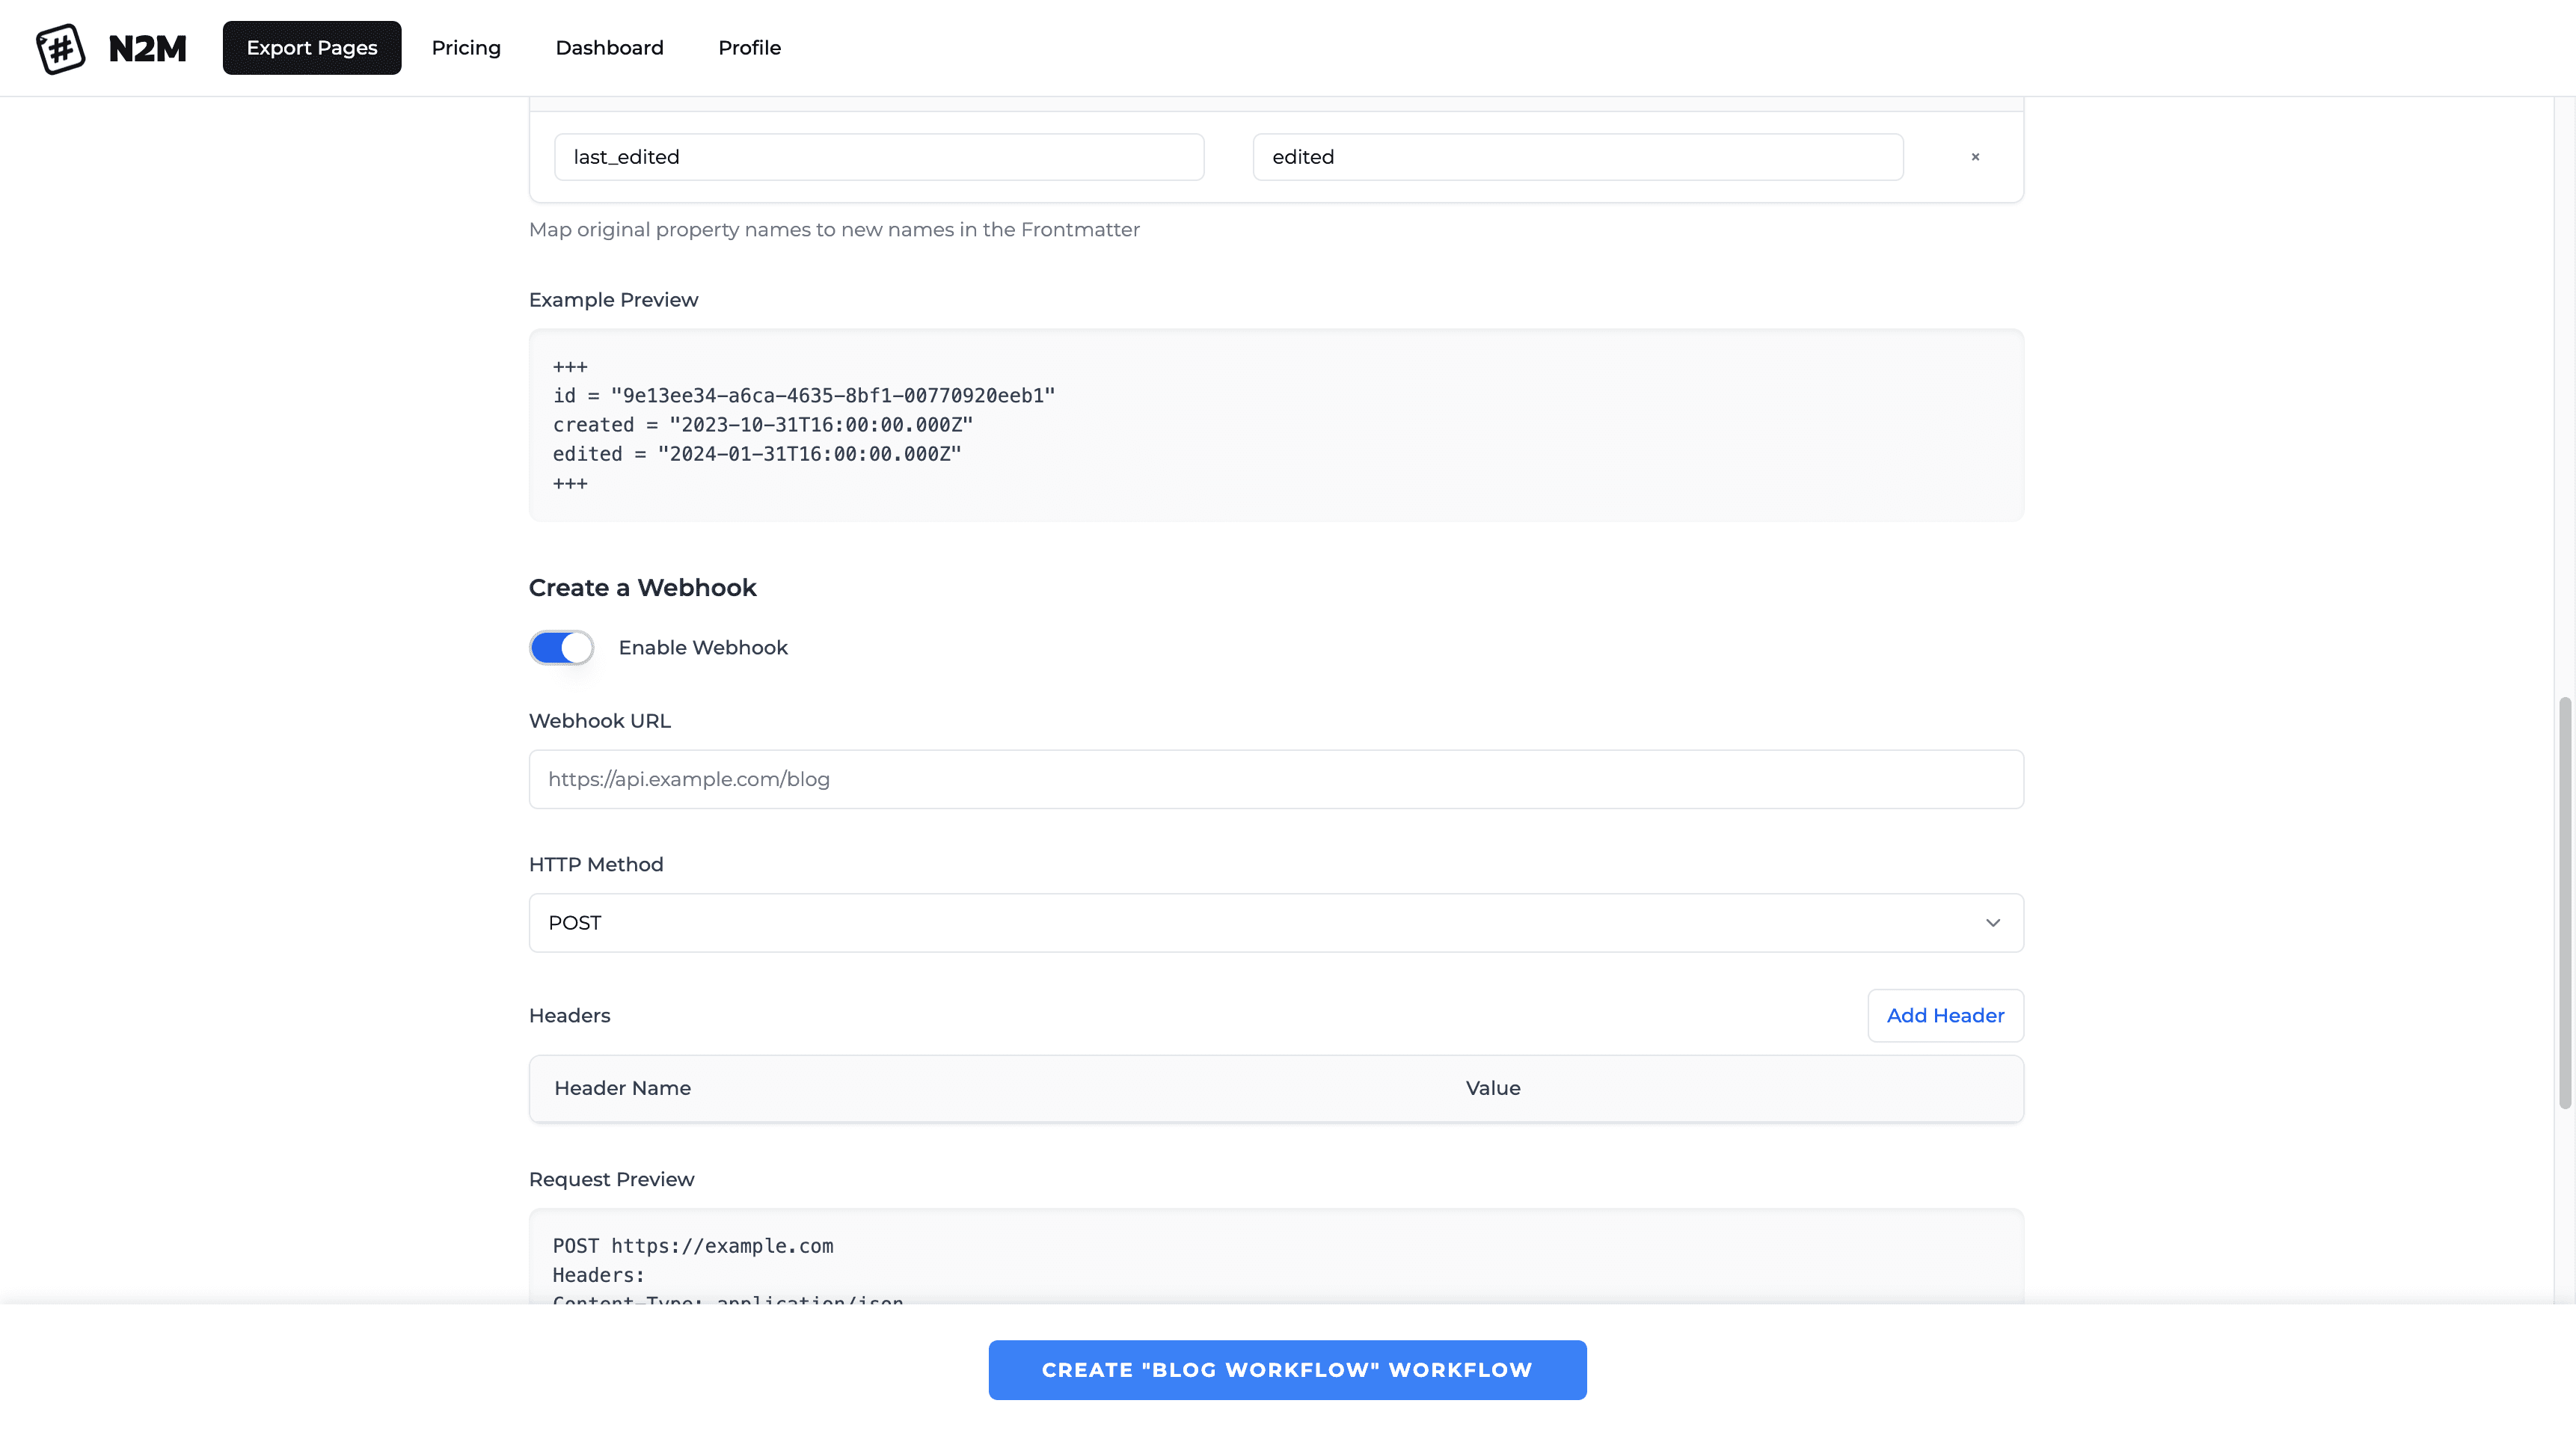Click the N2M hashtag logo icon
This screenshot has width=2576, height=1436.
tap(60, 48)
